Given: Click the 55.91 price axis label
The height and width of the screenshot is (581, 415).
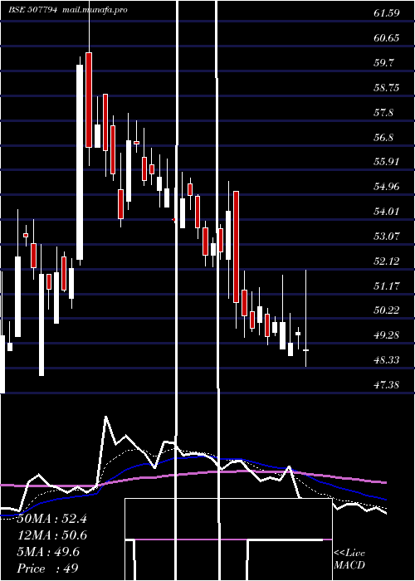Looking at the screenshot, I should pyautogui.click(x=387, y=162).
